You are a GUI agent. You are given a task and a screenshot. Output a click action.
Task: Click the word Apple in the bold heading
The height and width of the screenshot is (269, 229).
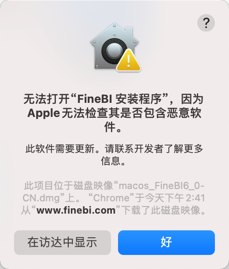click(44, 113)
